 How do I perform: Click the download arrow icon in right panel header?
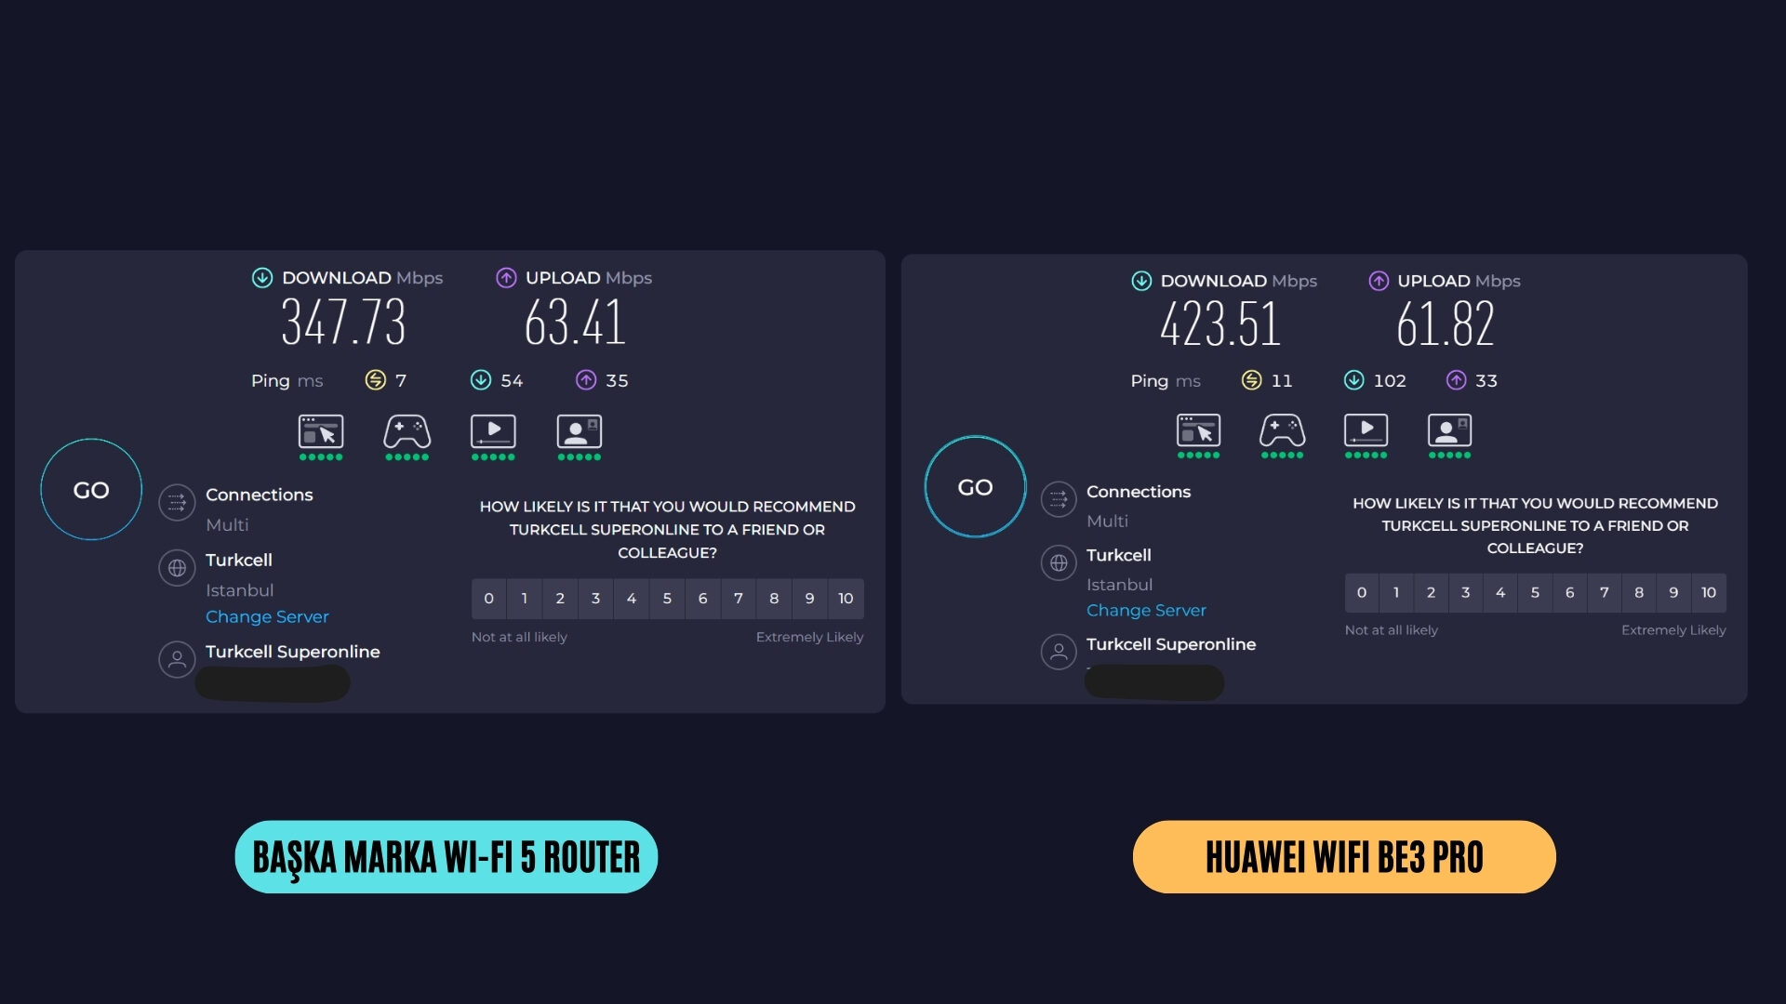1141,281
